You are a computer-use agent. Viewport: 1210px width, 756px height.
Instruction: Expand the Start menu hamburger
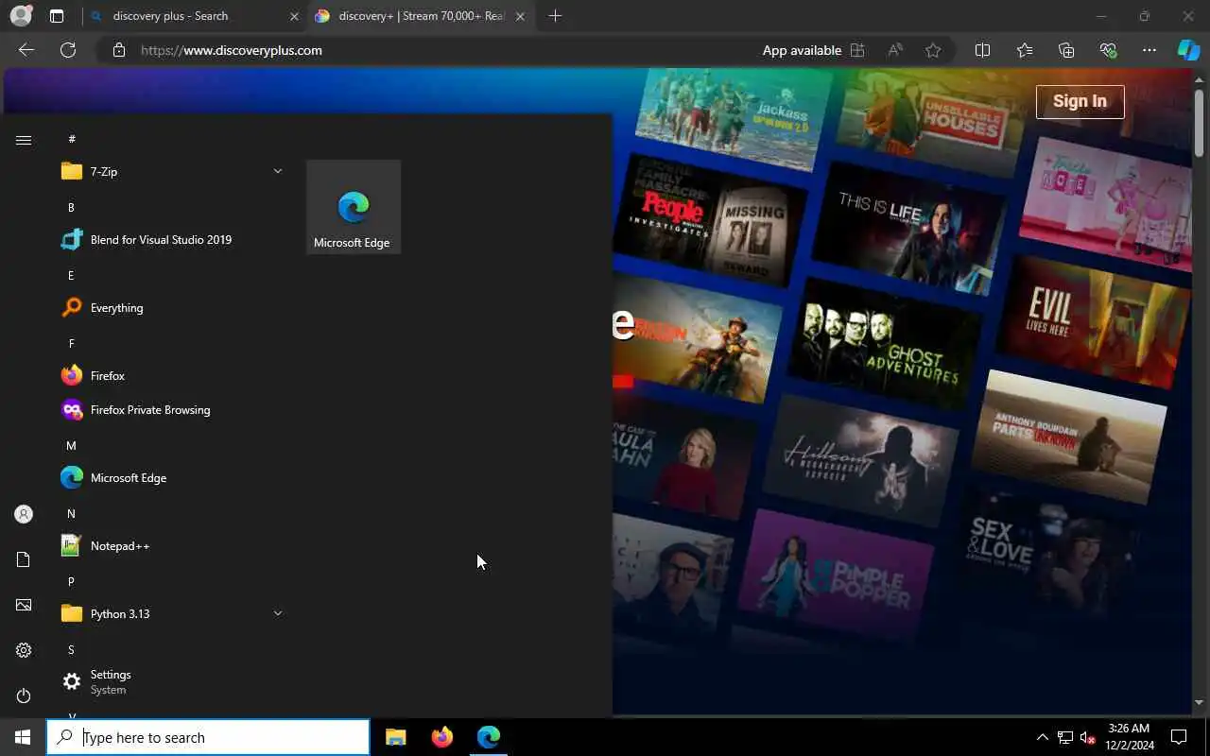[x=24, y=140]
